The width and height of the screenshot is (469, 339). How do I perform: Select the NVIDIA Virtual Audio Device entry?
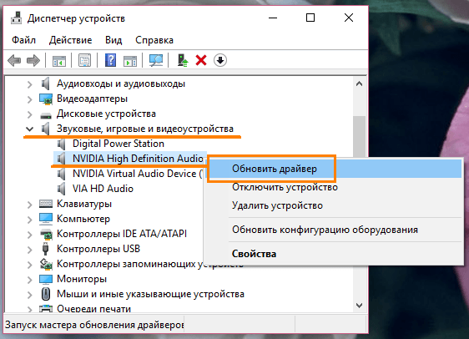138,174
